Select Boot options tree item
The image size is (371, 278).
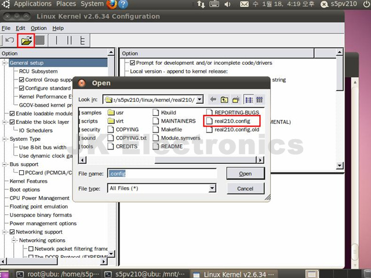click(24, 189)
